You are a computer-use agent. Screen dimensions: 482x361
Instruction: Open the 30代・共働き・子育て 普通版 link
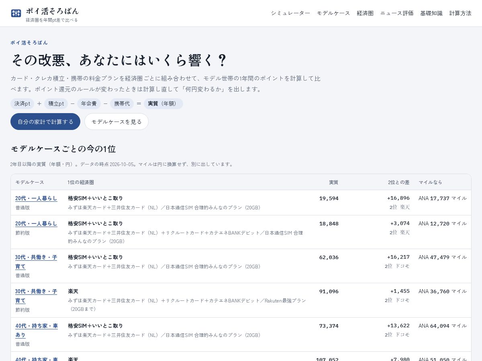tap(36, 262)
